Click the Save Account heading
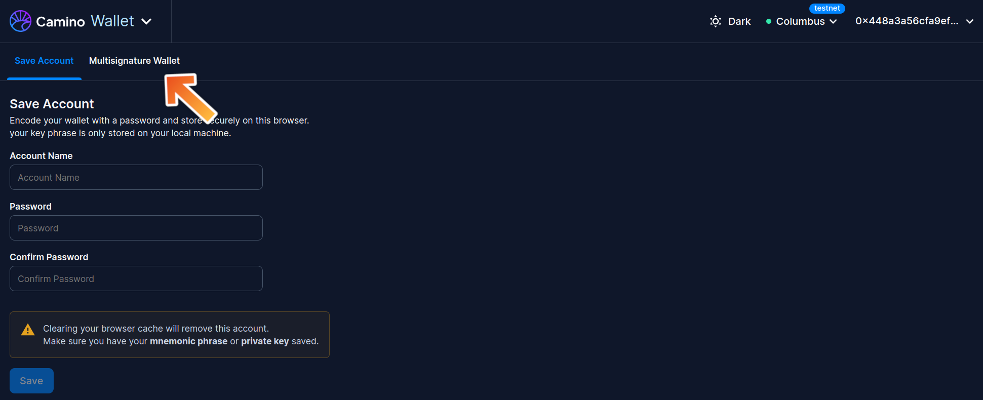 (52, 104)
